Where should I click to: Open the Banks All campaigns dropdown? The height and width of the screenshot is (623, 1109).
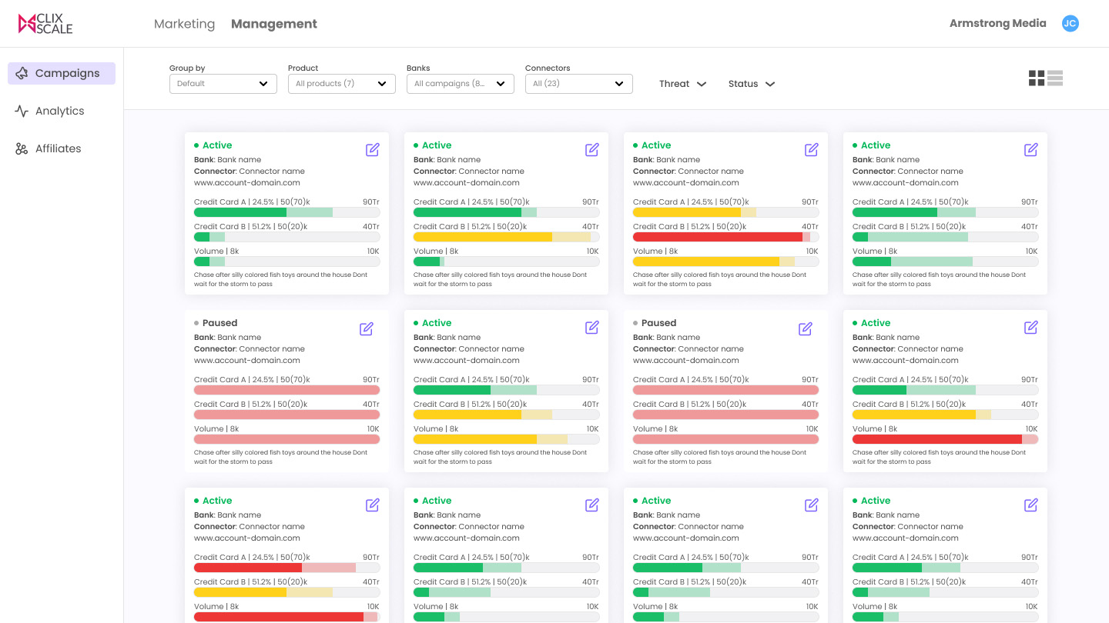(461, 84)
